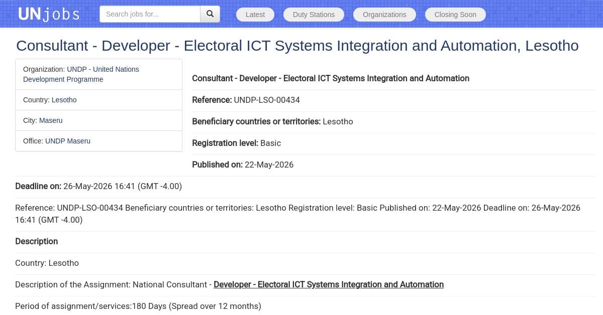Click the underlined 'Developer - Electoral ICT Systems Integration' text

point(329,284)
